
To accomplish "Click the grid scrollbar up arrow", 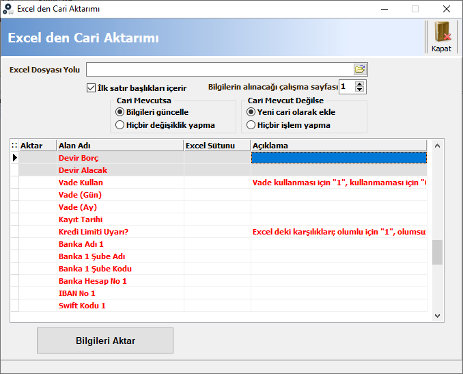I will point(437,146).
